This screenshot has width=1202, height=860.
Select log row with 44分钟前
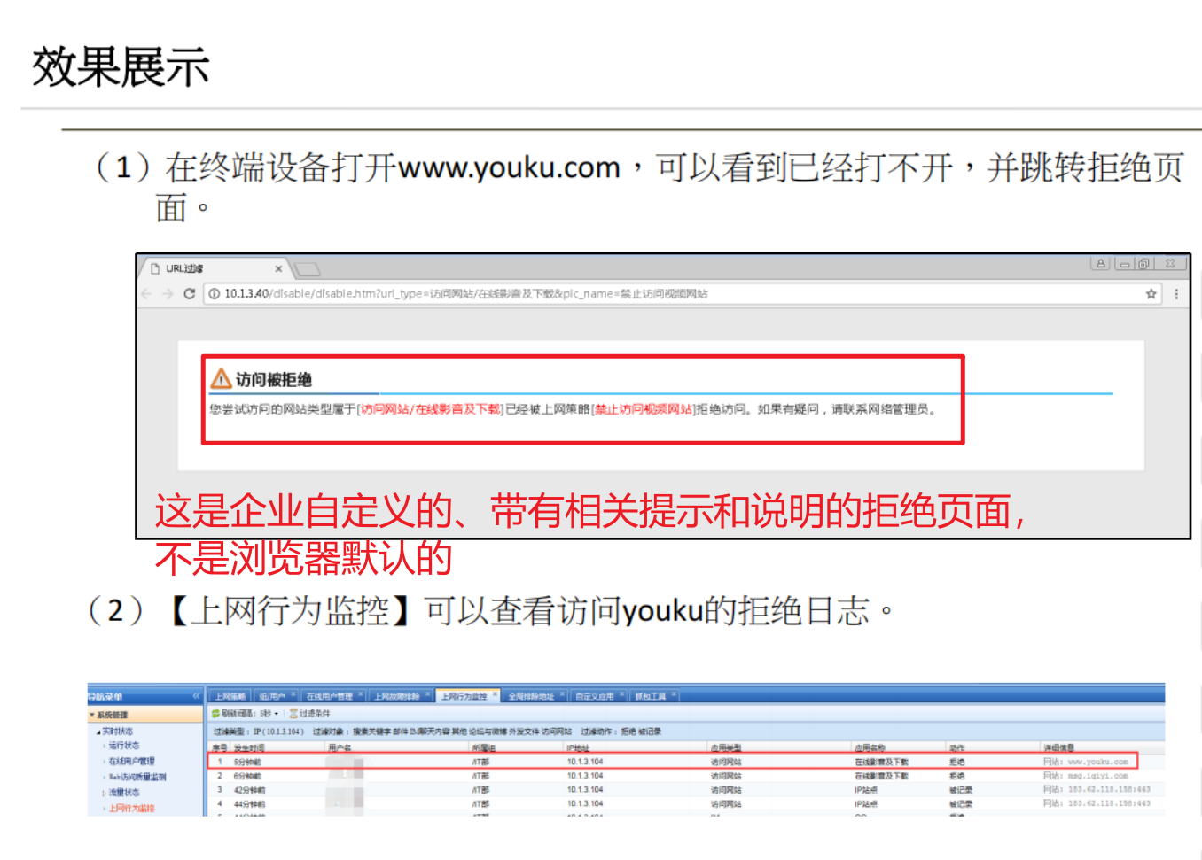[685, 804]
